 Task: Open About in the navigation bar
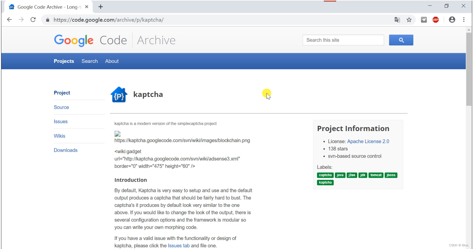tap(112, 61)
